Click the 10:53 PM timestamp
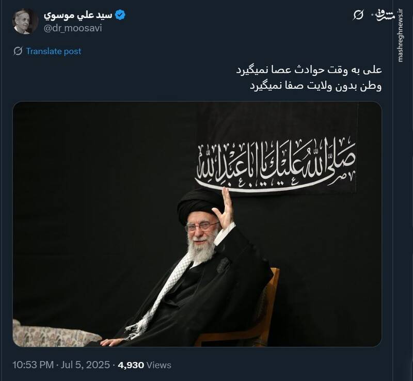This screenshot has height=381, width=413. [33, 365]
